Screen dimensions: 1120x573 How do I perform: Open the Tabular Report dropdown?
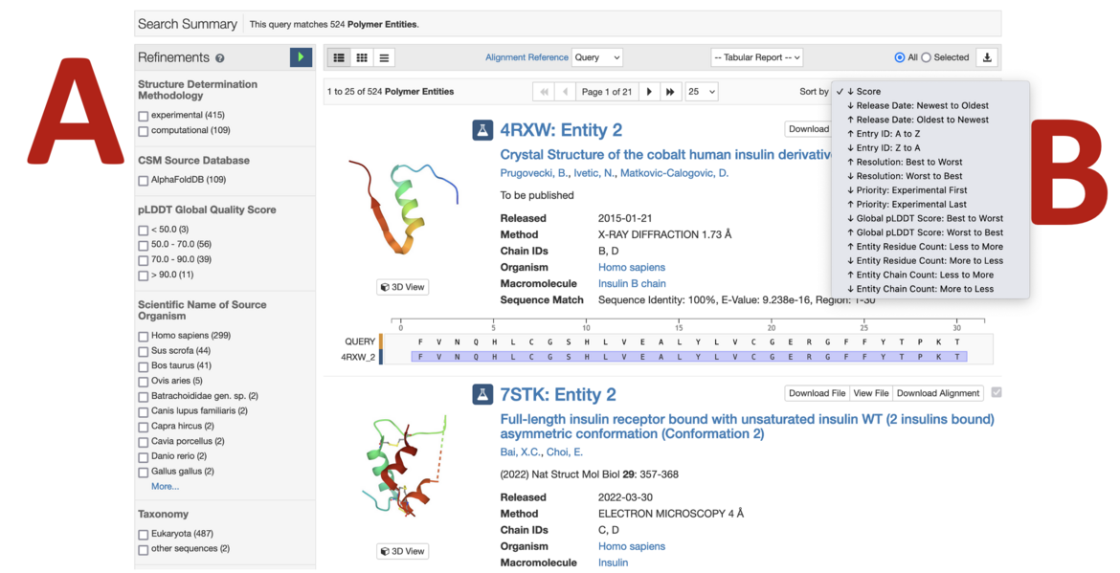(757, 57)
